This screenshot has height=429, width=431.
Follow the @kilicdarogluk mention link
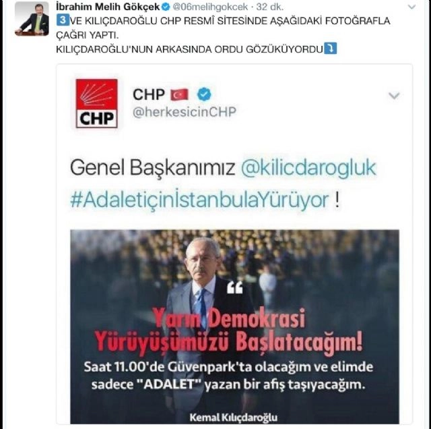pos(308,167)
